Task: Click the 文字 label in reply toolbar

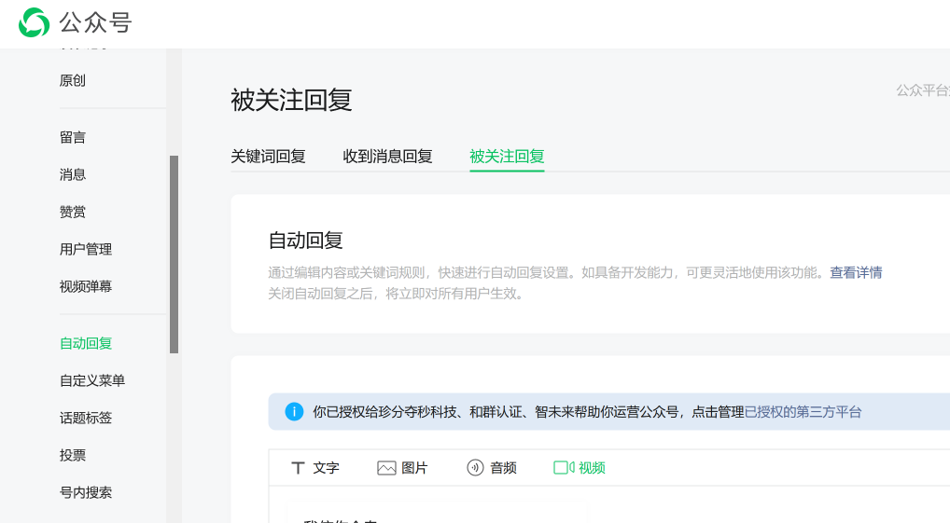Action: pos(326,468)
